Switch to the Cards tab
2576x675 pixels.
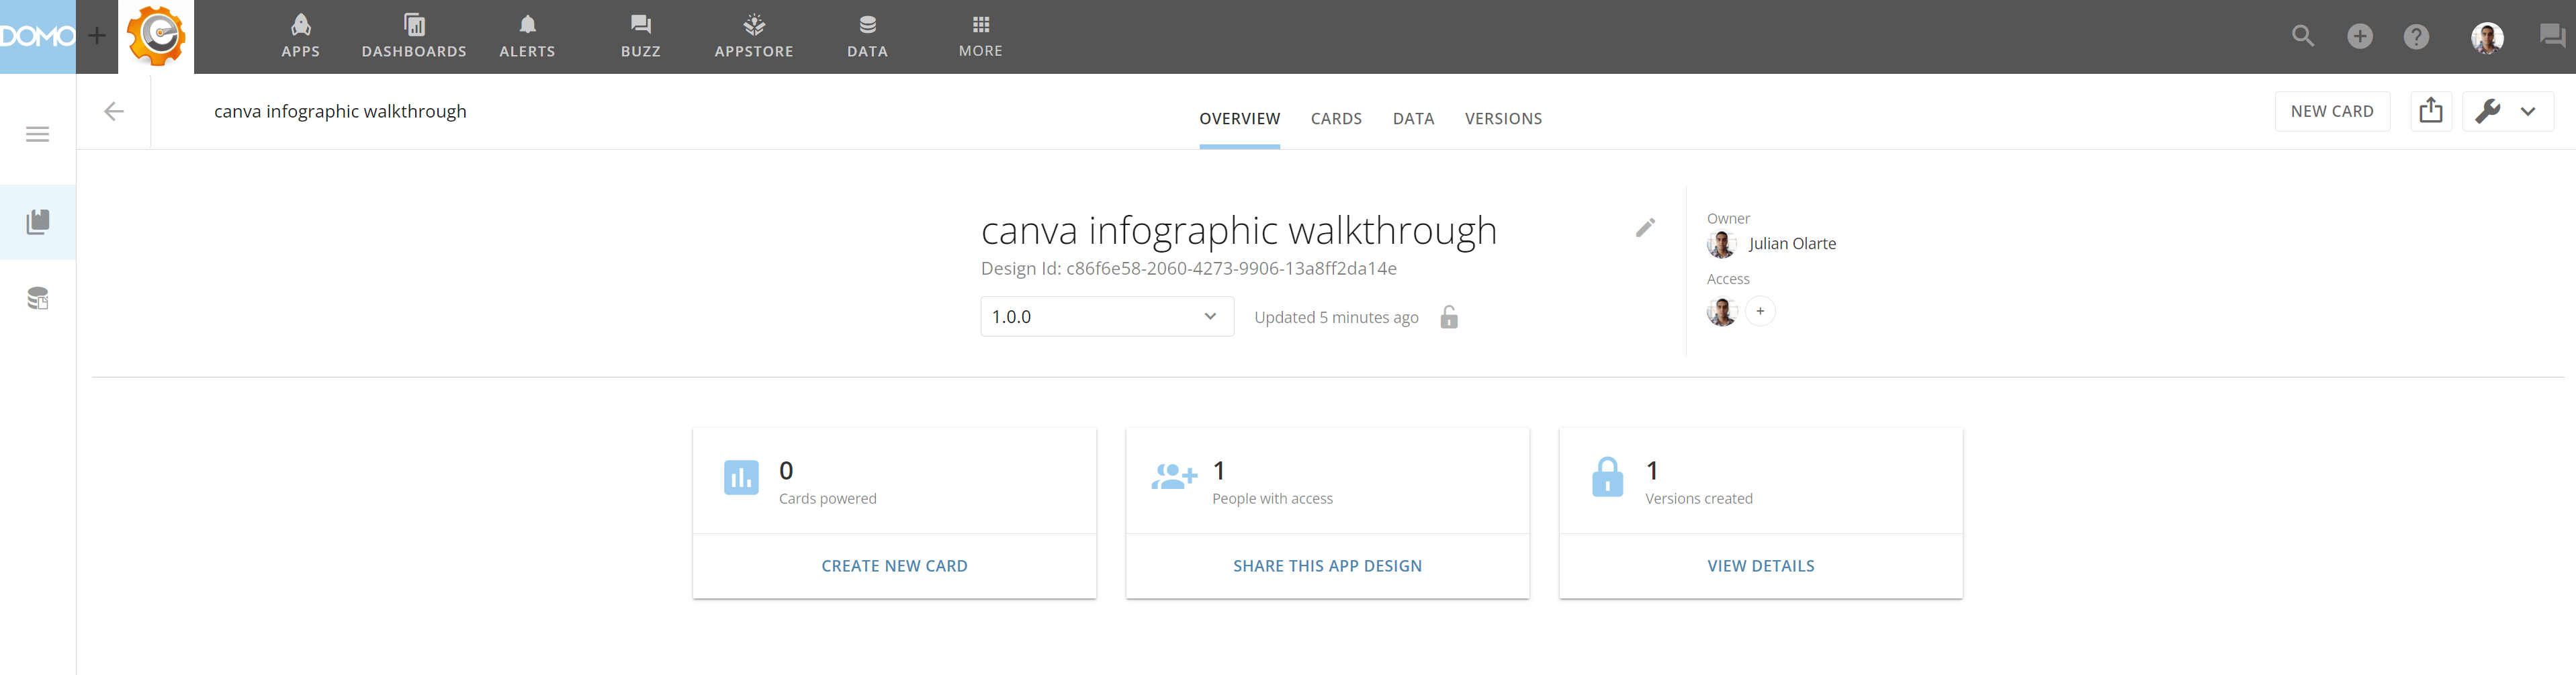(1336, 119)
